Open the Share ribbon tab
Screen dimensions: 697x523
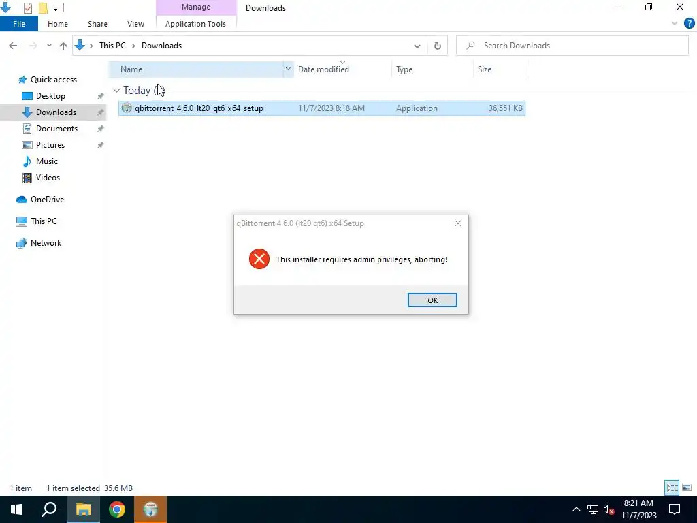point(97,24)
